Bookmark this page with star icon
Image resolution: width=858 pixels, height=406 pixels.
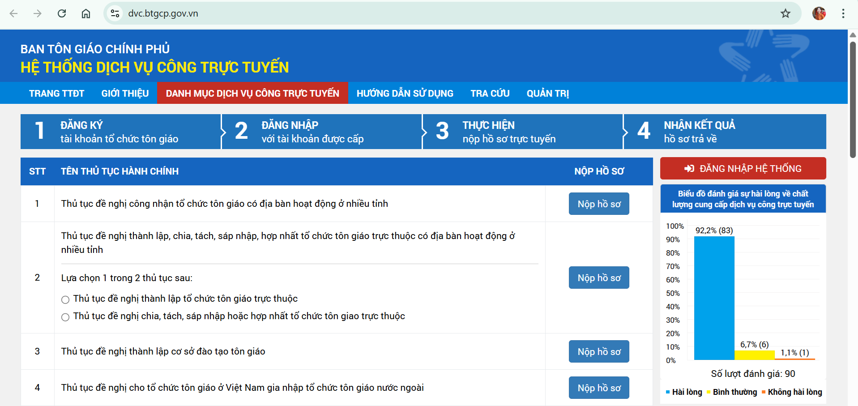coord(785,13)
